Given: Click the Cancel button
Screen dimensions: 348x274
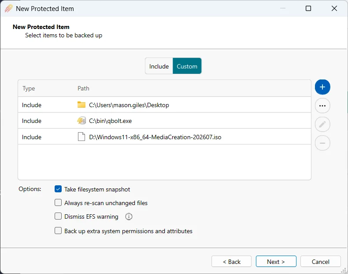Looking at the screenshot, I should [321, 261].
